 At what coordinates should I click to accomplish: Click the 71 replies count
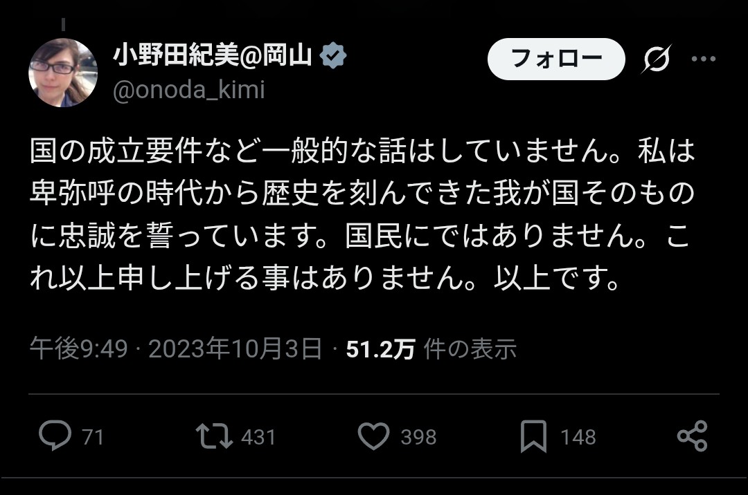pyautogui.click(x=93, y=437)
